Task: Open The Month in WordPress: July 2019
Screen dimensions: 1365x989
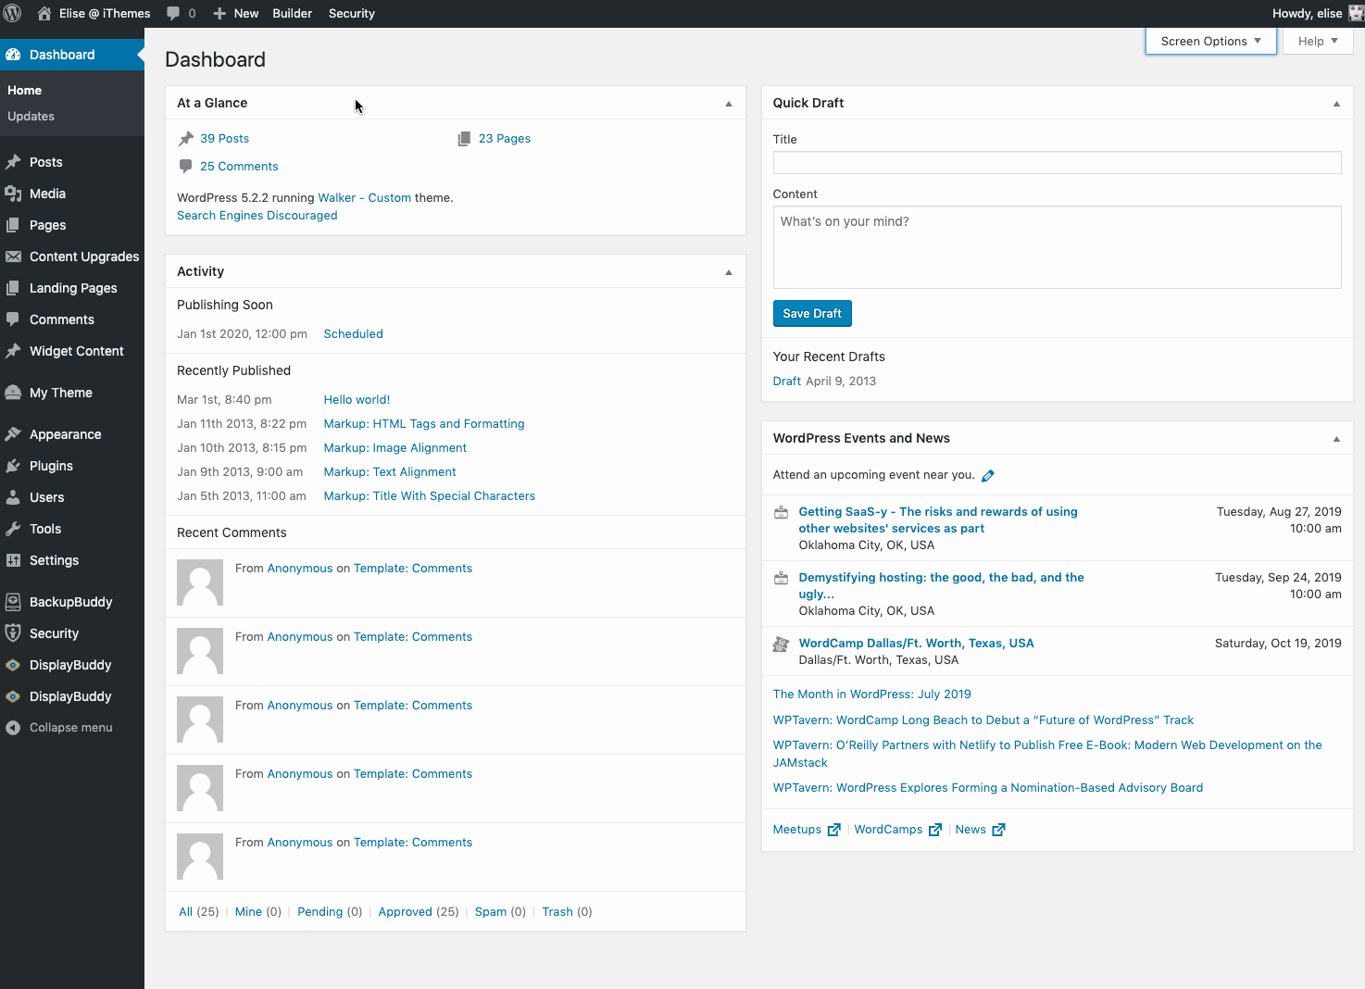Action: pyautogui.click(x=872, y=695)
